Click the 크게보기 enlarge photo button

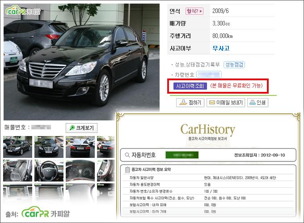[81, 128]
